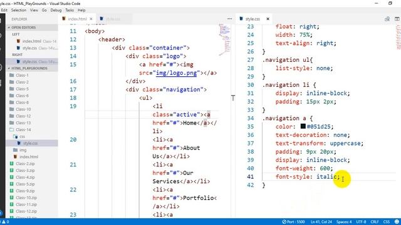Click the Class-9.zip file icon
Image resolution: width=401 pixels, height=225 pixels.
pos(11,191)
